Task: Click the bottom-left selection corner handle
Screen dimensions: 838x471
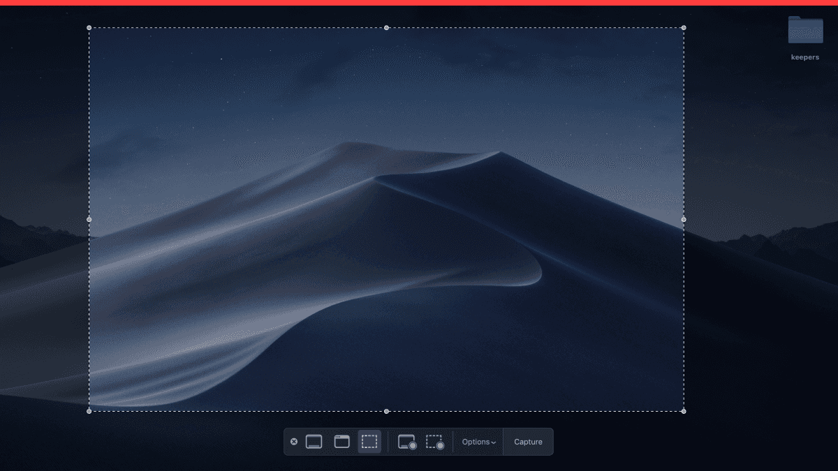Action: (89, 411)
